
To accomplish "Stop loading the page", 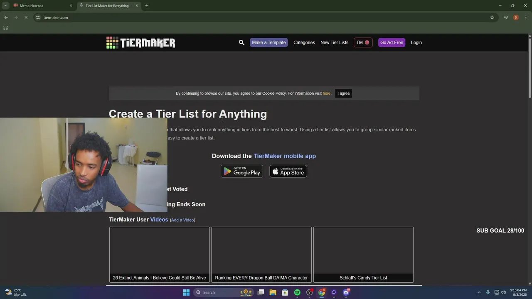I will click(26, 17).
